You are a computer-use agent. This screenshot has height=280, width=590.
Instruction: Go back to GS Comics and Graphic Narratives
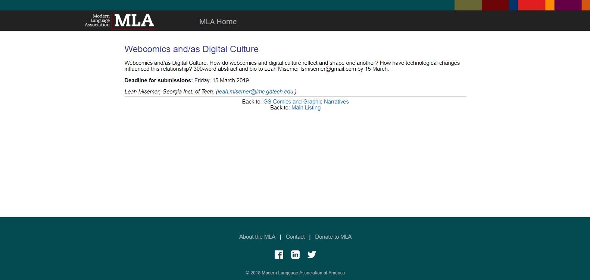306,102
